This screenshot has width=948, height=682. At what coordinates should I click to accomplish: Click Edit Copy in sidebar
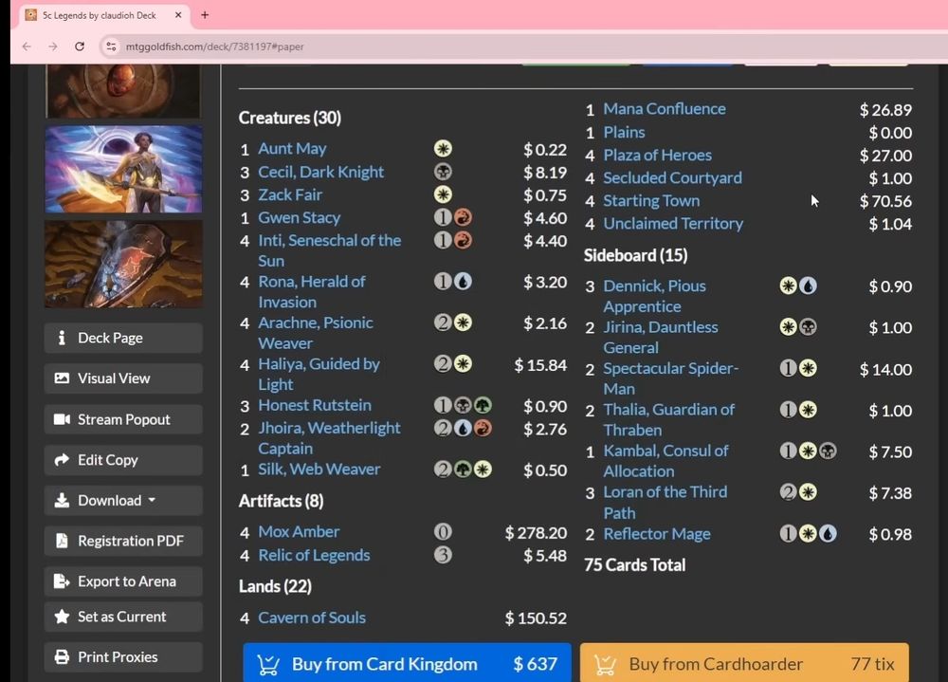coord(123,460)
